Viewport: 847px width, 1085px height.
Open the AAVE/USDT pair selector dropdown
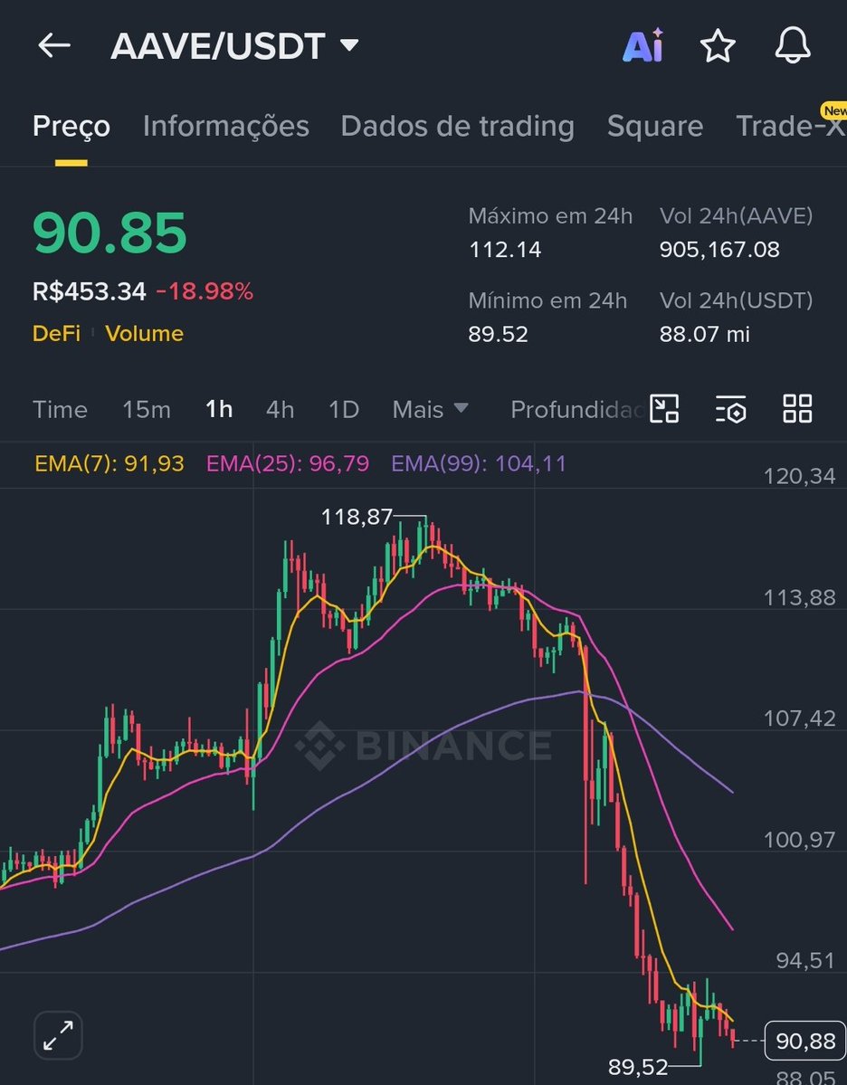coord(234,46)
